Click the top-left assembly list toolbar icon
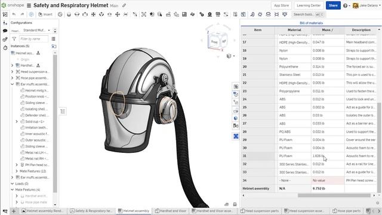This screenshot has width=382, height=215. (5, 14)
